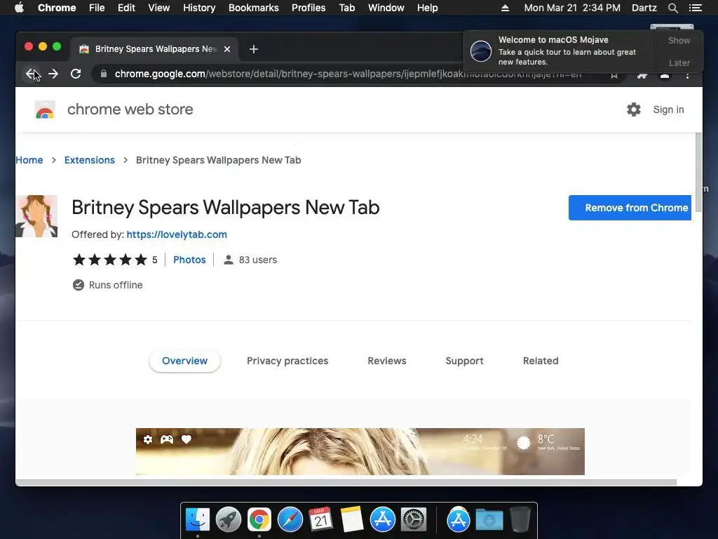Click Show on the macOS Mojave notification

click(679, 40)
